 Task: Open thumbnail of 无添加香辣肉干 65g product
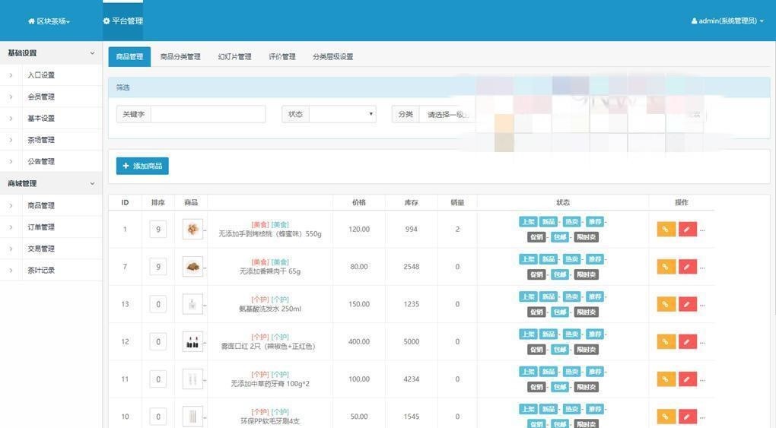pyautogui.click(x=192, y=267)
